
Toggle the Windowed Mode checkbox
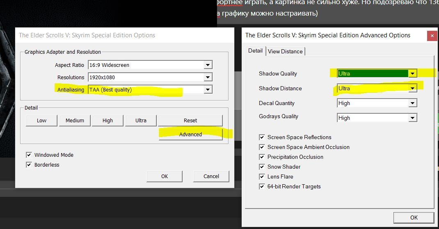tap(29, 155)
